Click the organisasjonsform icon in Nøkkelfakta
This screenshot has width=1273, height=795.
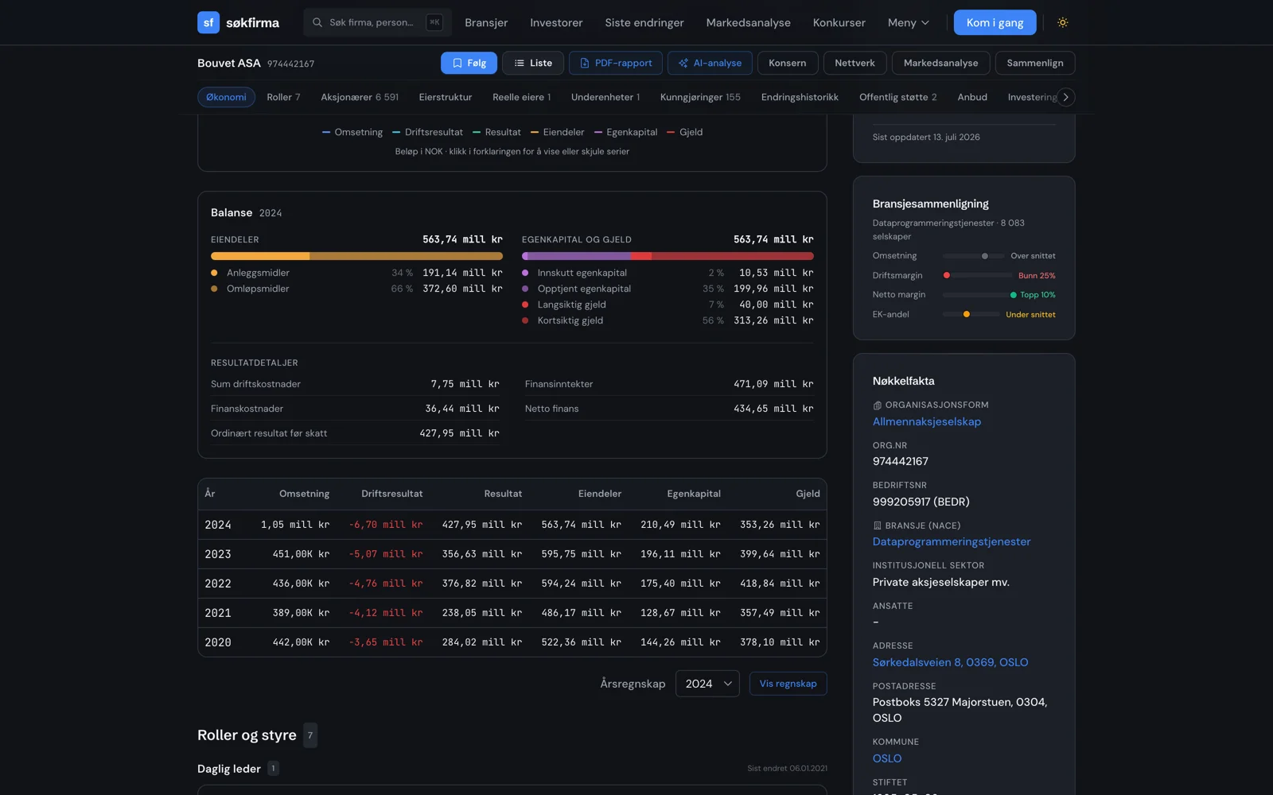point(877,405)
